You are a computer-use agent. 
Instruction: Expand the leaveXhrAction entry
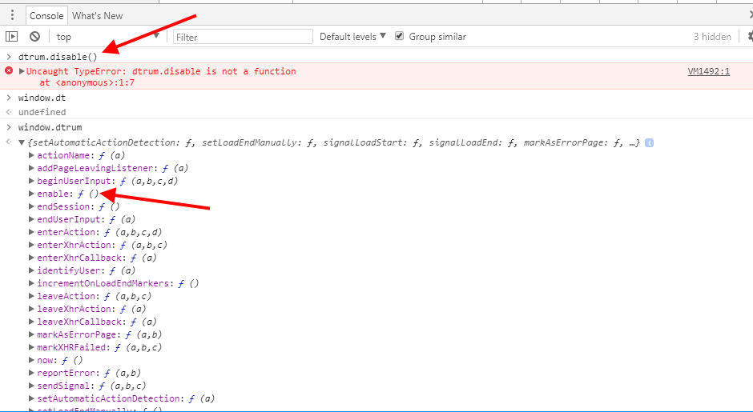[32, 309]
